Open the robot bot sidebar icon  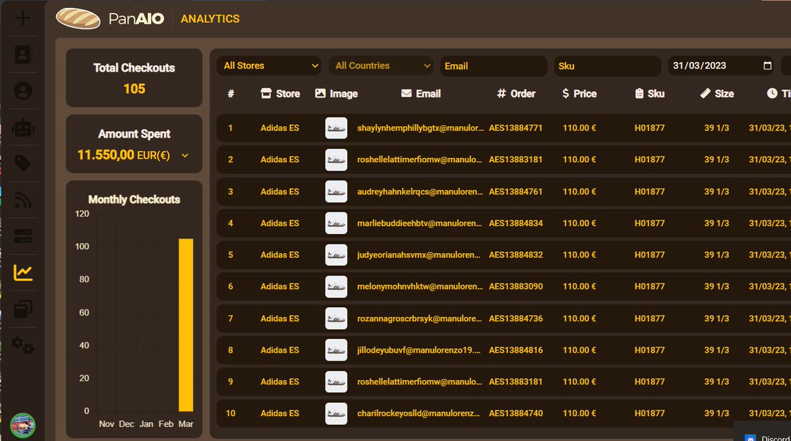coord(23,127)
